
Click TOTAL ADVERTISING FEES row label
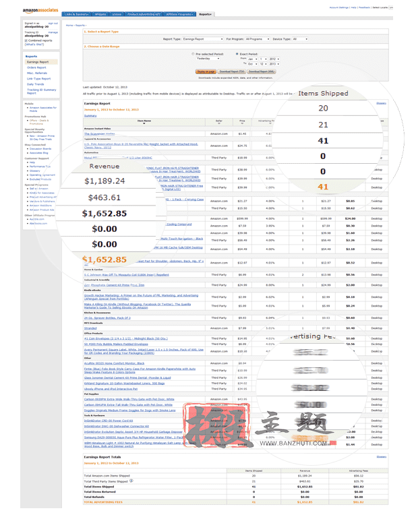[x=103, y=502]
